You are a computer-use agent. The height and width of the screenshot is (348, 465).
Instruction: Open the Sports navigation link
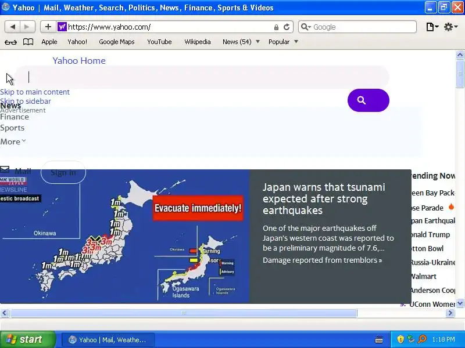(x=12, y=128)
